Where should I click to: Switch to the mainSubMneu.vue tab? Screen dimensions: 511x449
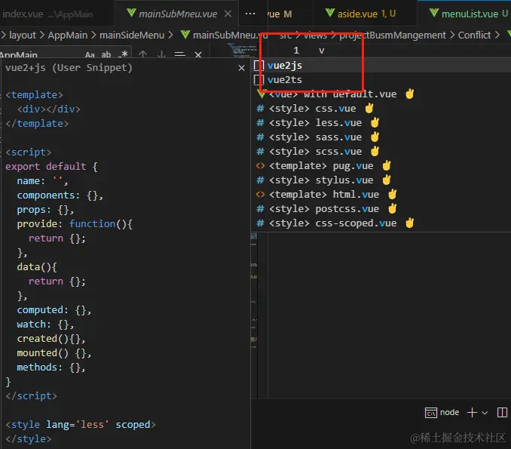coord(178,14)
